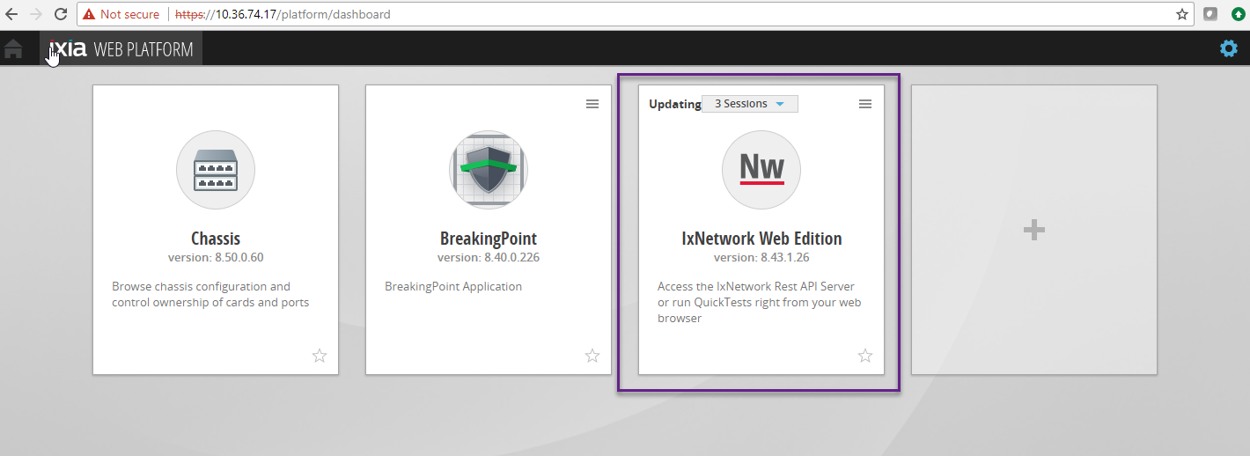Click the home icon in header

(14, 49)
